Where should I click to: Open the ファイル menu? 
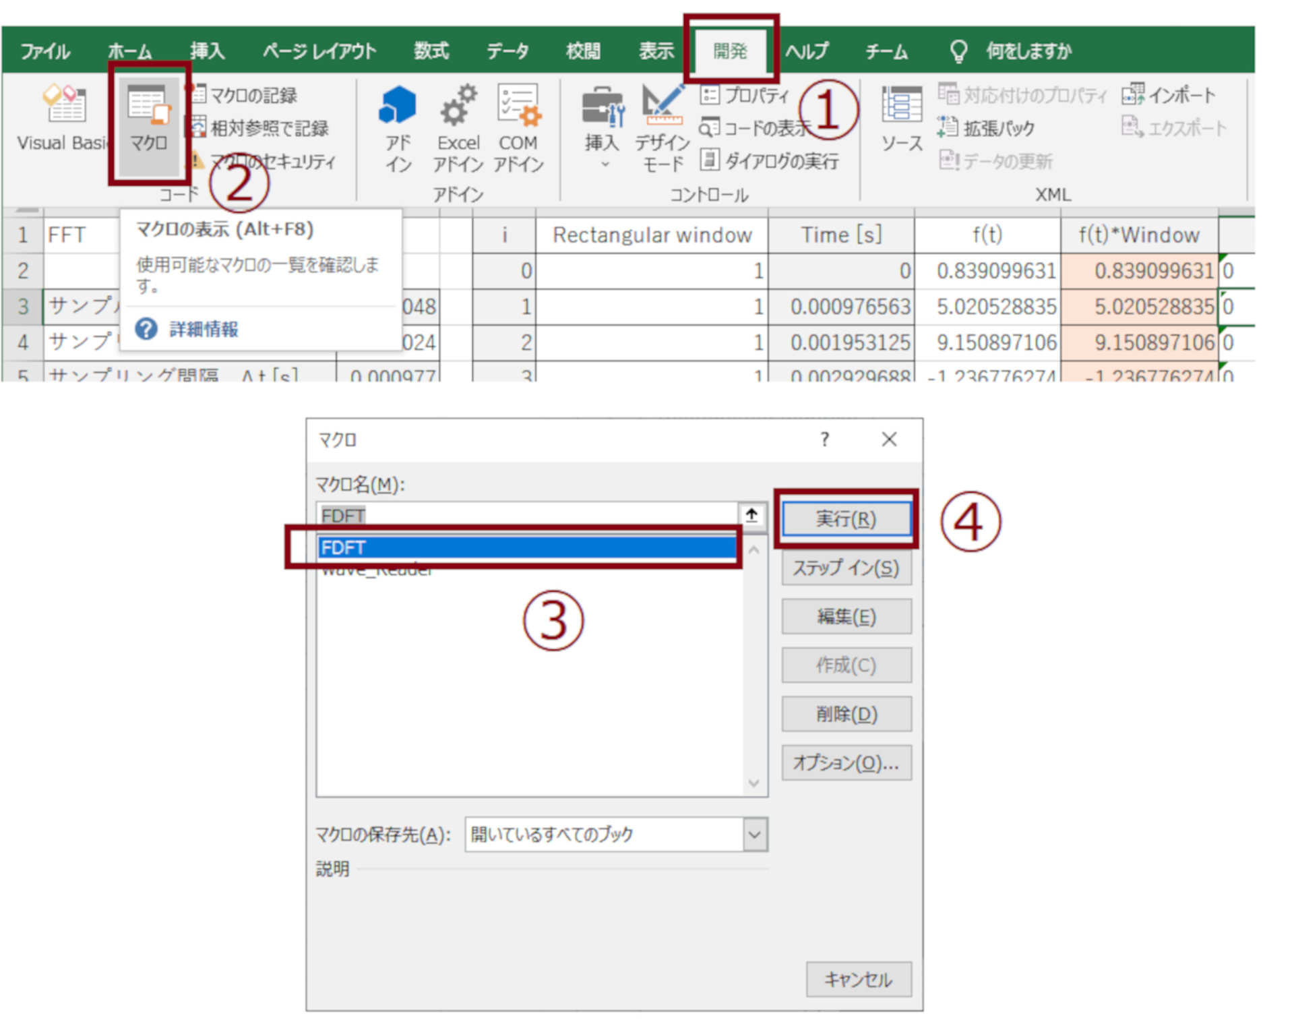pyautogui.click(x=44, y=50)
